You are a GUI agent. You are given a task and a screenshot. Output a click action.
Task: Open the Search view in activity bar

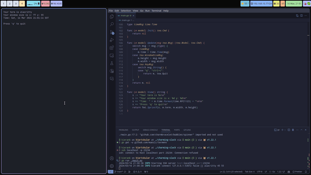112,24
